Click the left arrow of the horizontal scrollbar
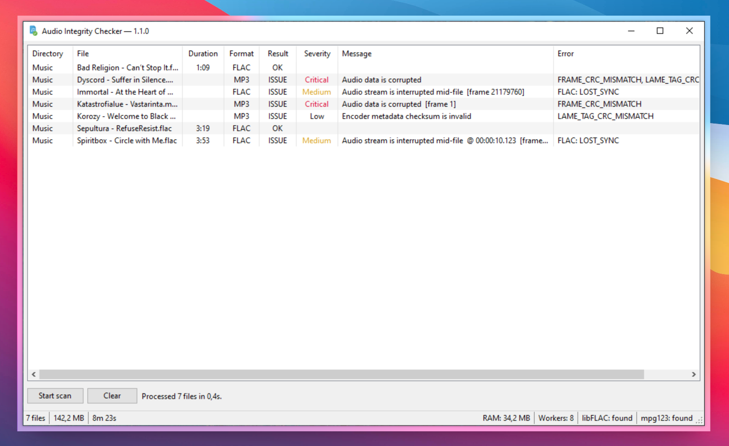This screenshot has width=729, height=446. (x=34, y=375)
